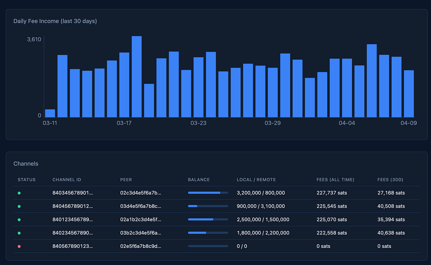The width and height of the screenshot is (431, 265).
Task: Click the balance bar for channel 840123456789
Action: click(208, 220)
